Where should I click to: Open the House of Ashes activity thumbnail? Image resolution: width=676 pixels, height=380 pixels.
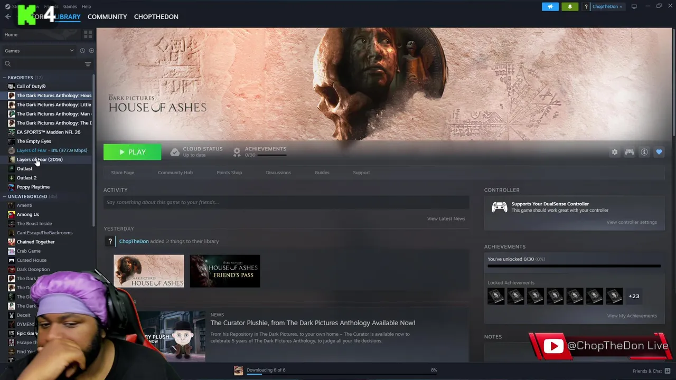click(x=149, y=271)
